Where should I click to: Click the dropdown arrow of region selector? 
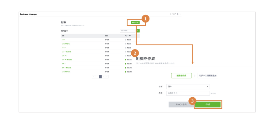(208, 87)
